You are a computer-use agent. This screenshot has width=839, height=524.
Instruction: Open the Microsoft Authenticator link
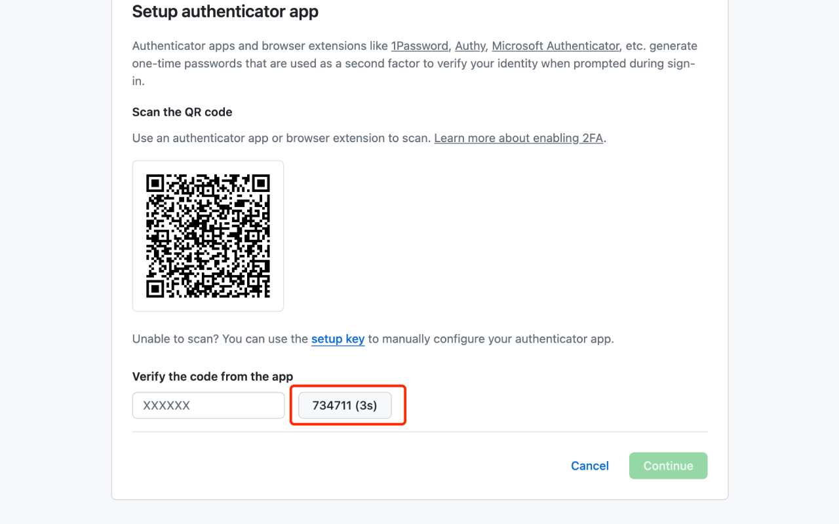click(555, 46)
